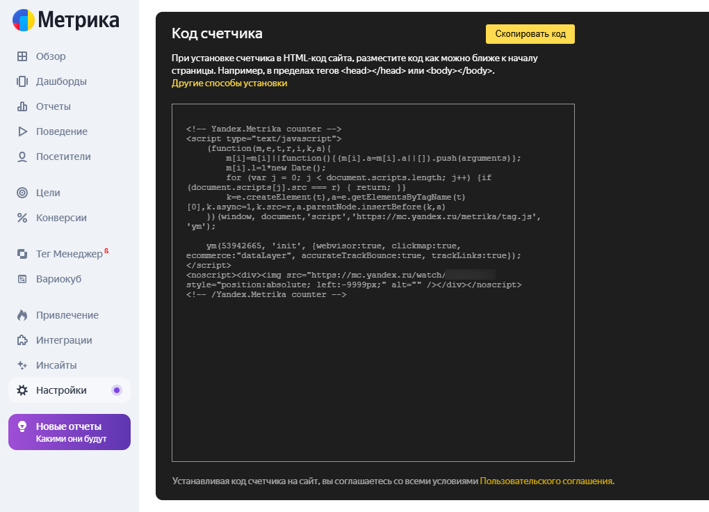709x512 pixels.
Task: Click the Привлечение flame icon
Action: (x=22, y=315)
